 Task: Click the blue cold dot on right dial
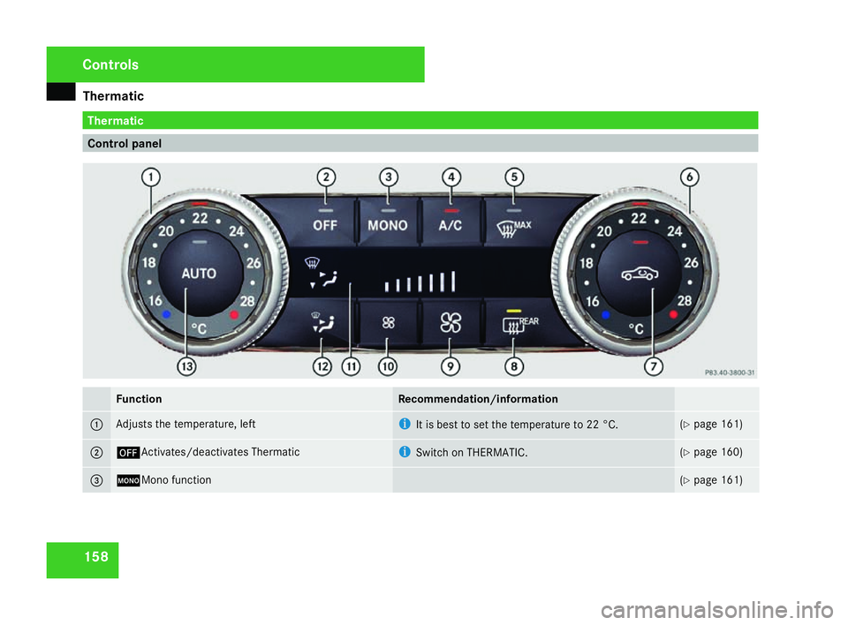click(606, 314)
